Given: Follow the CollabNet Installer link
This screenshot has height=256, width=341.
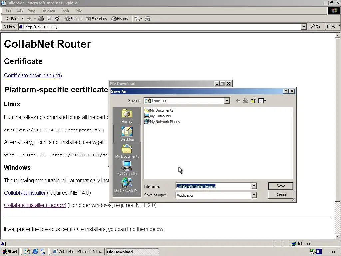Looking at the screenshot, I should (x=25, y=193).
